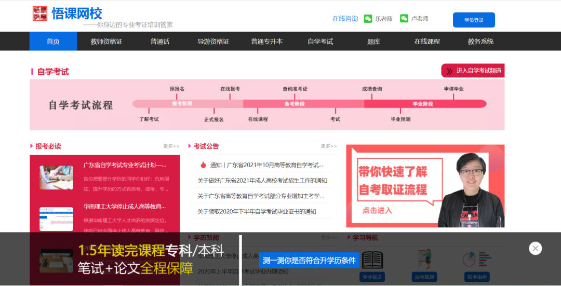Expand 更多>> next to 学历新闻
The height and width of the screenshot is (286, 561).
point(329,237)
